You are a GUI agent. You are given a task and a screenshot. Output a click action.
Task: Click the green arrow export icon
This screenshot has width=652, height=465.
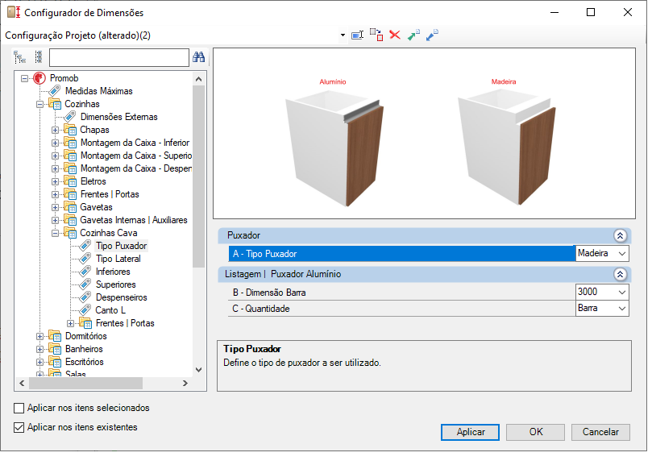413,35
